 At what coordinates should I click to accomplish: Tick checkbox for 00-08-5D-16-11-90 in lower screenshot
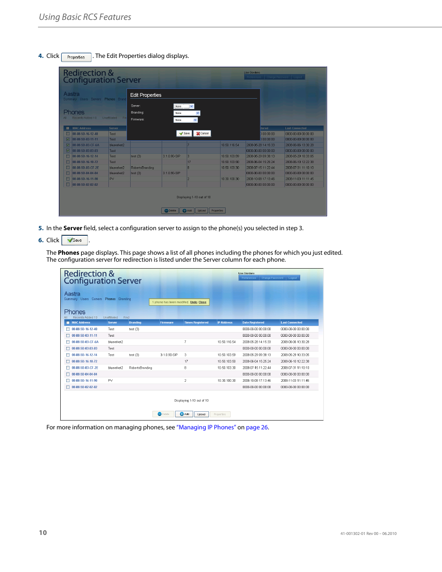[x=68, y=380]
